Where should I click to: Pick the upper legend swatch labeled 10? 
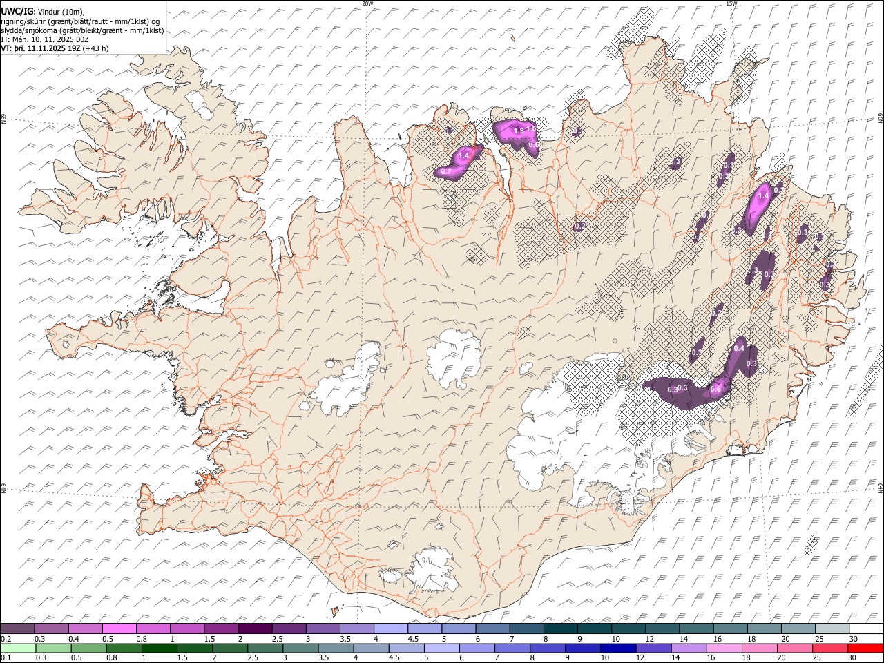click(x=627, y=629)
